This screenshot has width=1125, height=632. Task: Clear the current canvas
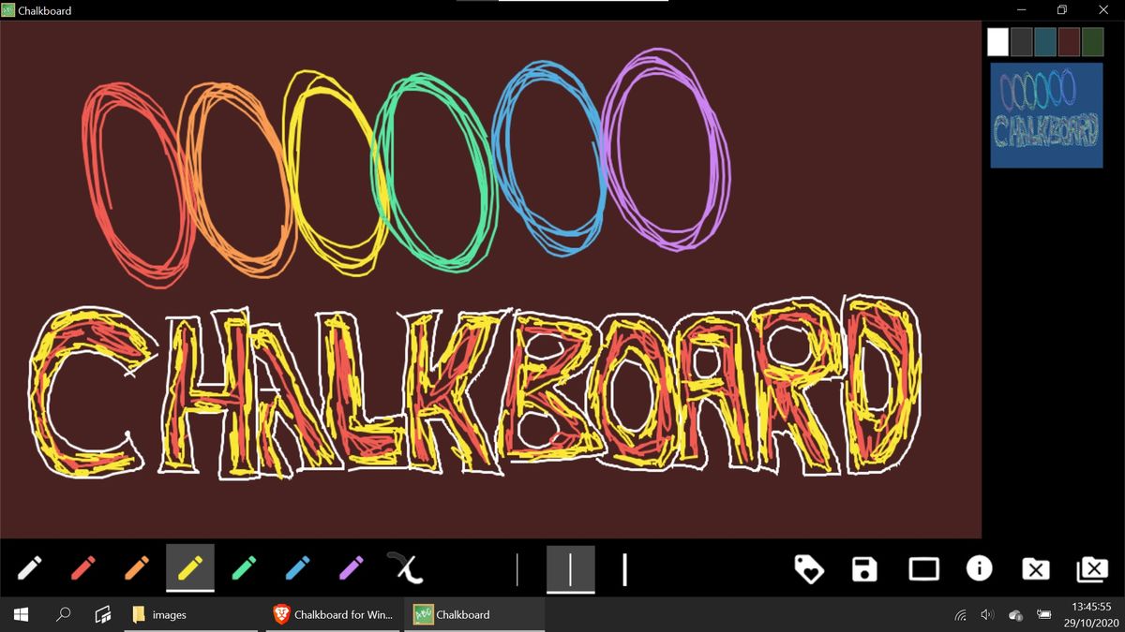point(1036,568)
